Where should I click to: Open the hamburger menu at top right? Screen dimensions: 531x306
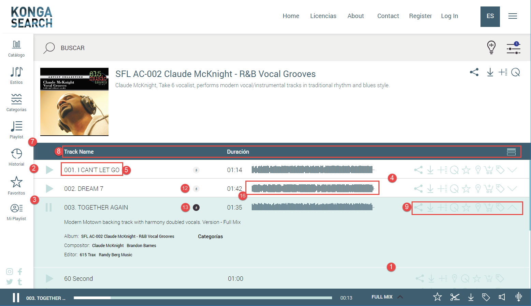coord(513,16)
